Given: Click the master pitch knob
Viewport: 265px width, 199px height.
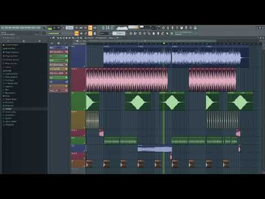Looking at the screenshot, I should (44, 33).
